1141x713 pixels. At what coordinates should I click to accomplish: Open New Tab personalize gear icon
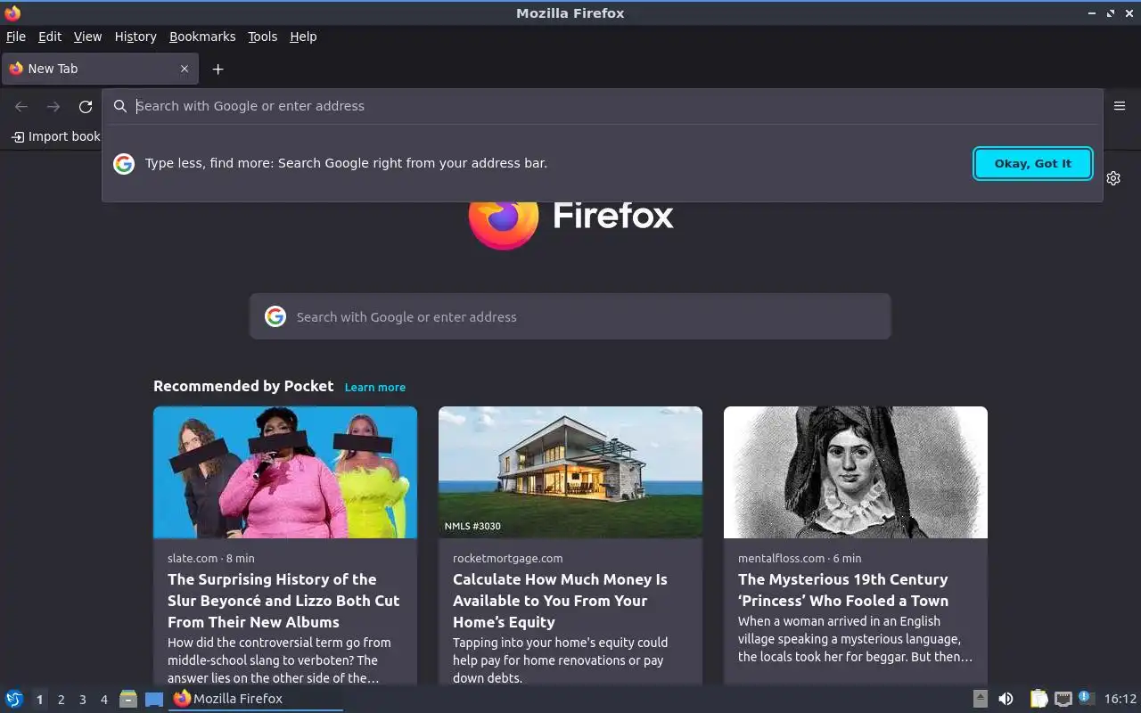click(1113, 178)
